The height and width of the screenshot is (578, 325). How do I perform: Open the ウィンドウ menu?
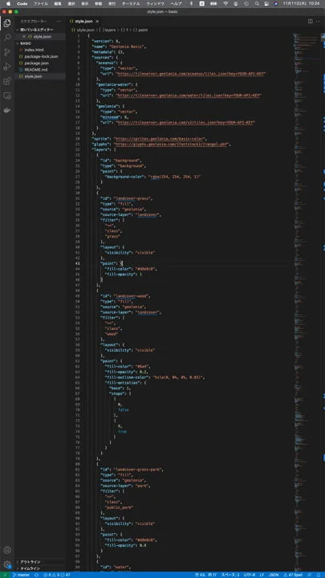click(x=155, y=3)
